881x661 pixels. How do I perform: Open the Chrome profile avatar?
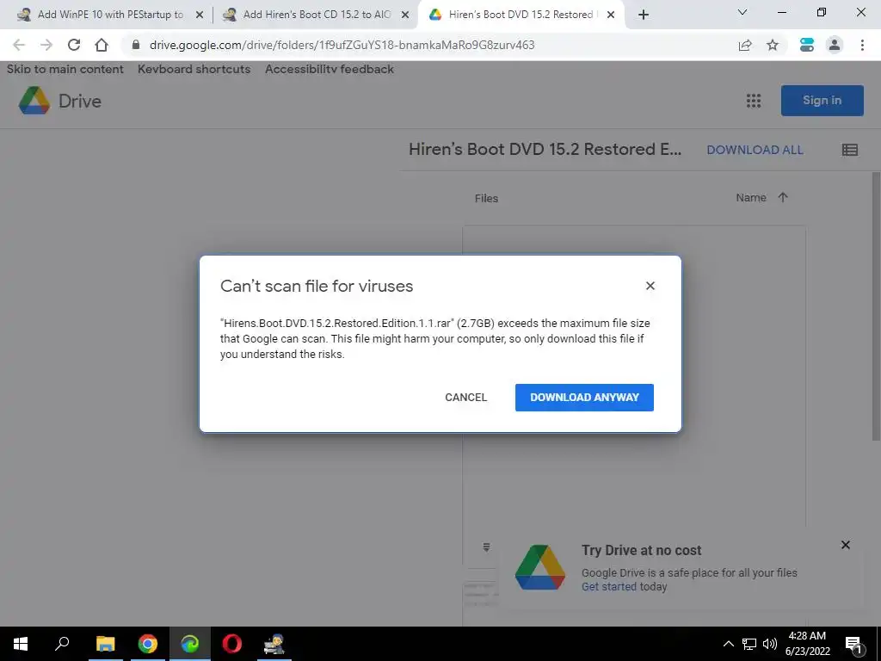(835, 45)
